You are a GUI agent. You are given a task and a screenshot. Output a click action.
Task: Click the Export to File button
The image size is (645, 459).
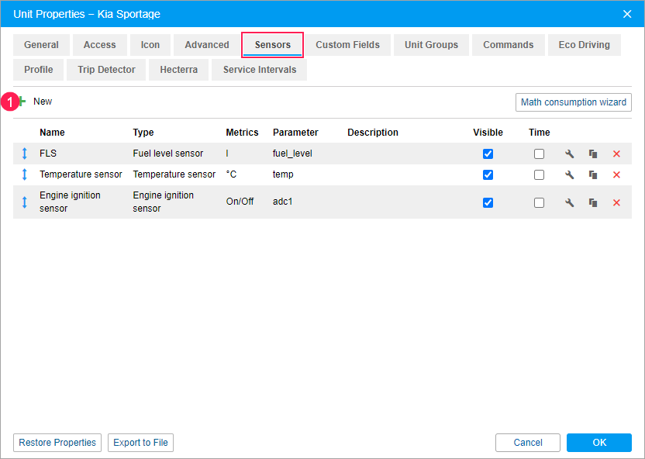click(x=140, y=443)
